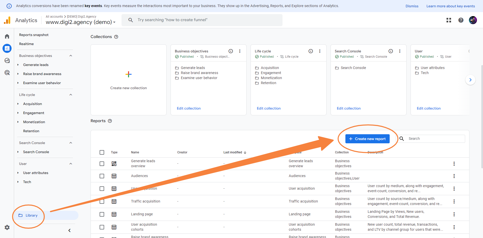Open the Reports icon in left rail
The image size is (483, 238).
click(7, 48)
